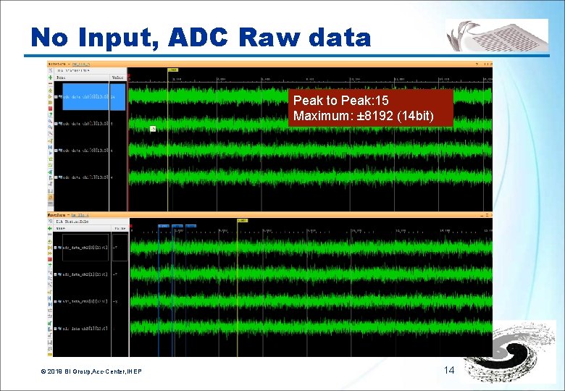Click yellow play-arrow trigger icon in upper Waveform toolbar
The width and height of the screenshot is (565, 391).
pos(51,97)
